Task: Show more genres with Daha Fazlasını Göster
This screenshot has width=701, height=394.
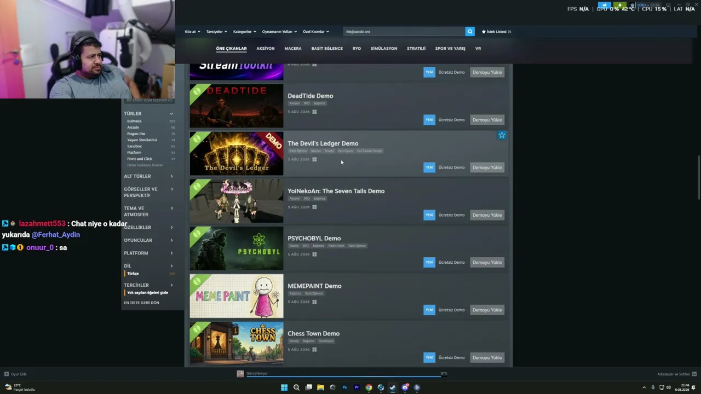Action: pos(145,165)
